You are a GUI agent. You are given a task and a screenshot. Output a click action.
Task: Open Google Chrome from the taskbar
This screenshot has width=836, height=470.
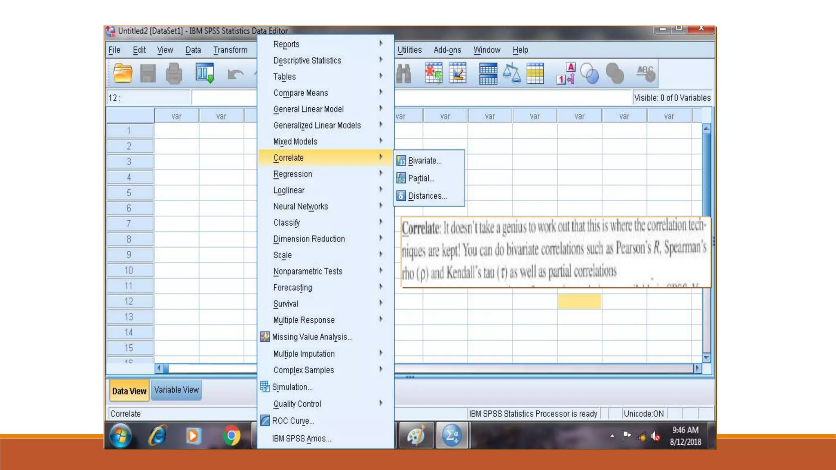tap(231, 436)
